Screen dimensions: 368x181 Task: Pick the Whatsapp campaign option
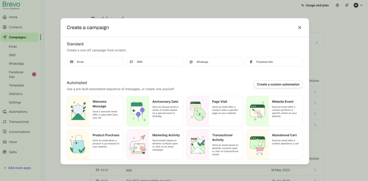click(214, 62)
